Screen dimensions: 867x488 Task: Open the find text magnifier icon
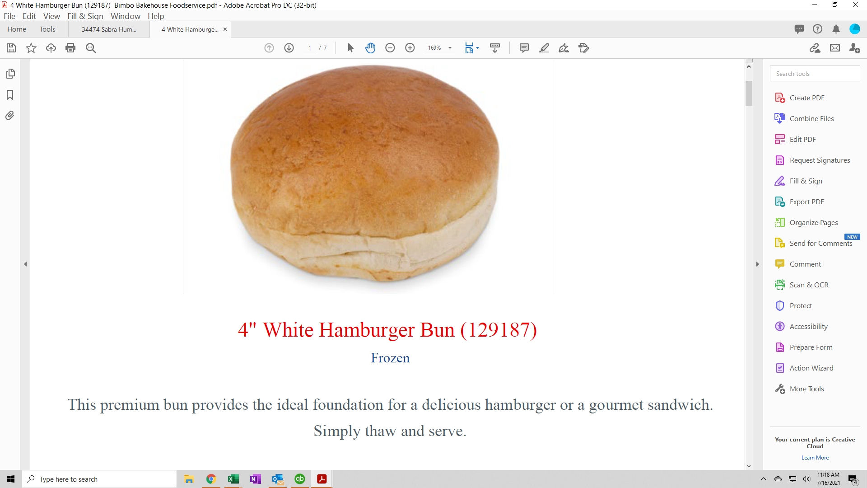tap(91, 48)
